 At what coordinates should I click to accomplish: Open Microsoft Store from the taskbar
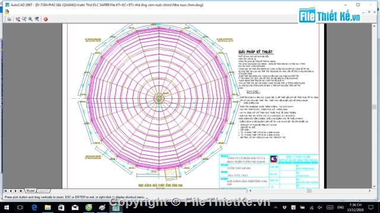tap(61, 208)
